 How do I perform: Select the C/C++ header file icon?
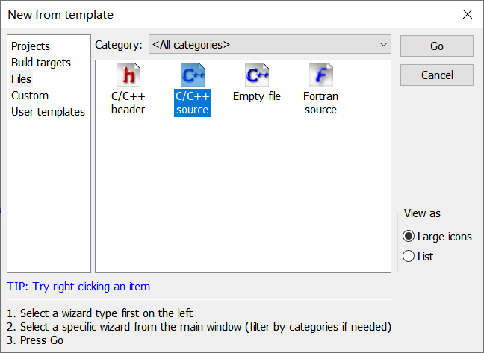[128, 75]
